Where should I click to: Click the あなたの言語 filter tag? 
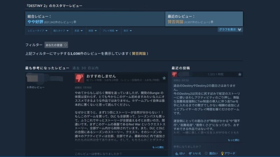pyautogui.click(x=56, y=45)
